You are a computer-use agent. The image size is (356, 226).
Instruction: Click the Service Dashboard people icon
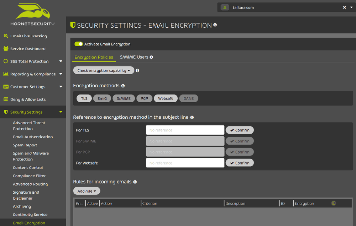click(6, 49)
